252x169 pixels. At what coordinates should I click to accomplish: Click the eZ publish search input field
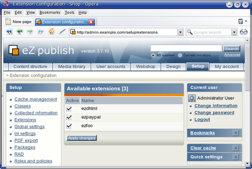coord(186,48)
